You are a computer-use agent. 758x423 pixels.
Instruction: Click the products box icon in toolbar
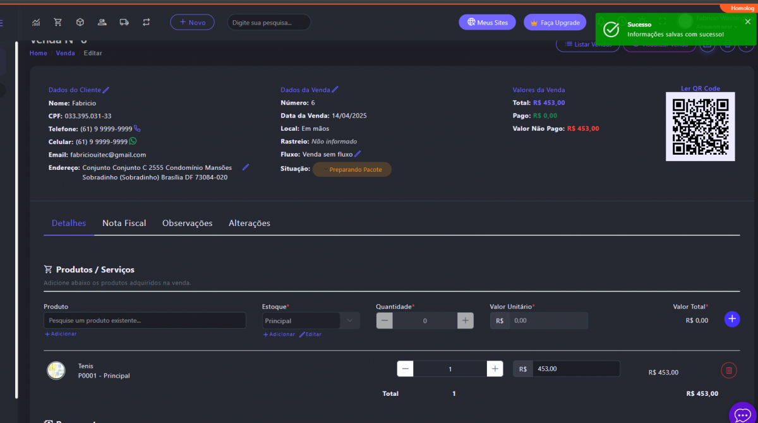[x=80, y=22]
